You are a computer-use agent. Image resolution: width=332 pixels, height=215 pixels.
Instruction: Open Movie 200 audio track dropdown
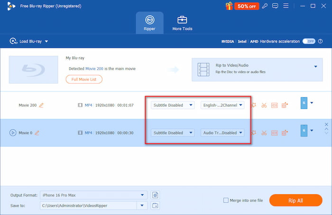[x=222, y=105]
